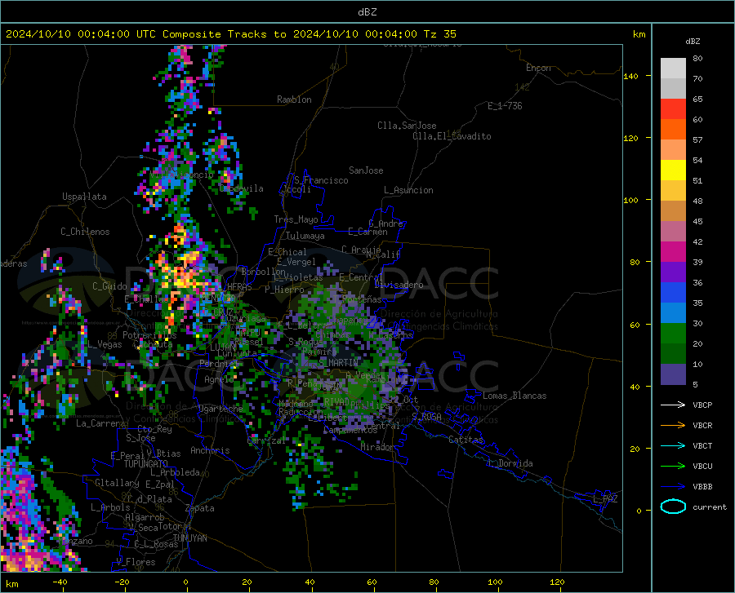Click the blue VBBB arrow icon
The width and height of the screenshot is (735, 593).
[x=673, y=486]
